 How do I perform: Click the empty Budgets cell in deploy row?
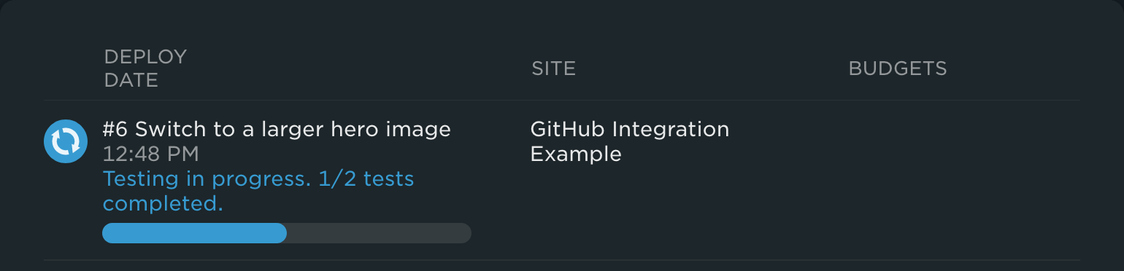[x=898, y=179]
